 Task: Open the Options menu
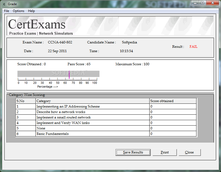(x=19, y=11)
